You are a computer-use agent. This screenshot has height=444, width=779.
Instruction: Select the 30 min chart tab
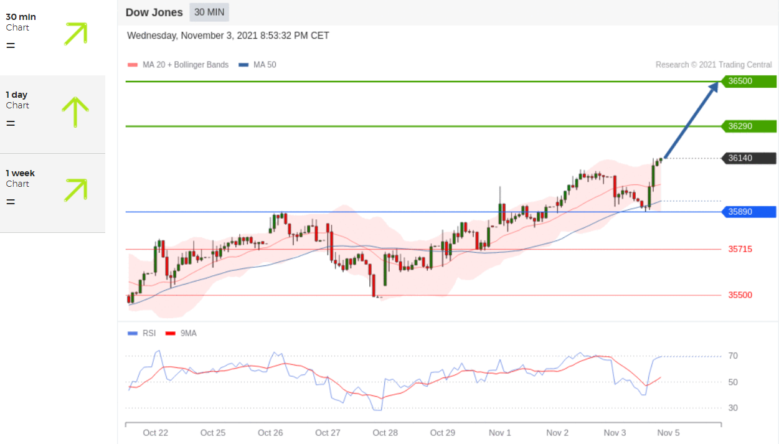[52, 37]
